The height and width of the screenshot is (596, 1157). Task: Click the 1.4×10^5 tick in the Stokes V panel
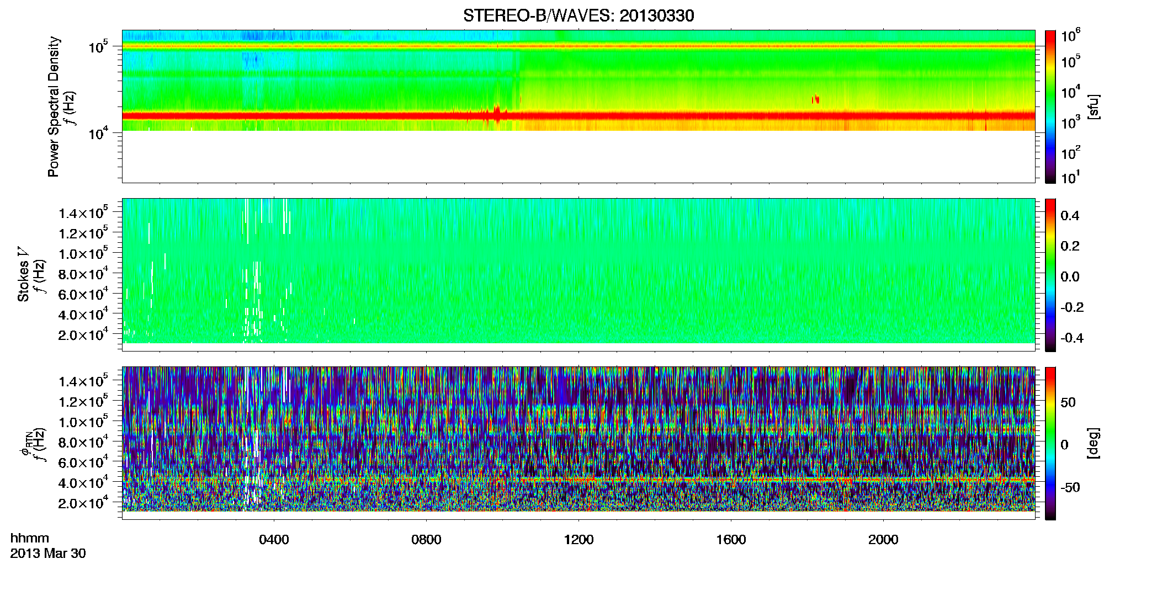pos(83,212)
